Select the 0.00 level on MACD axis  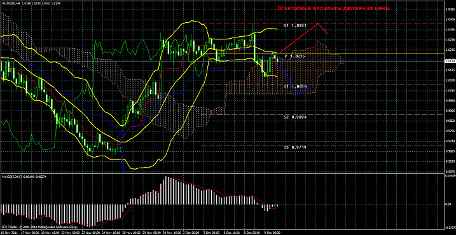[449, 205]
